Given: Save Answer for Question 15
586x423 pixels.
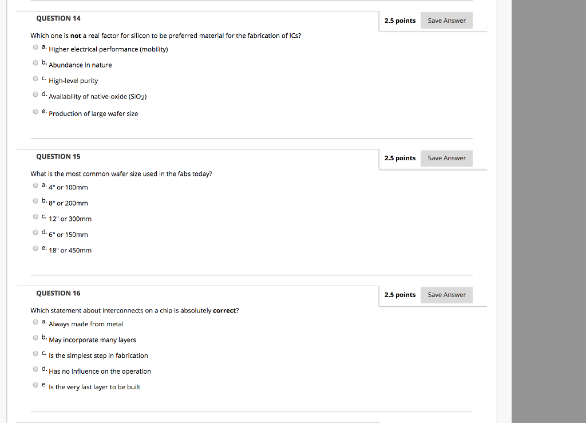Looking at the screenshot, I should 446,158.
